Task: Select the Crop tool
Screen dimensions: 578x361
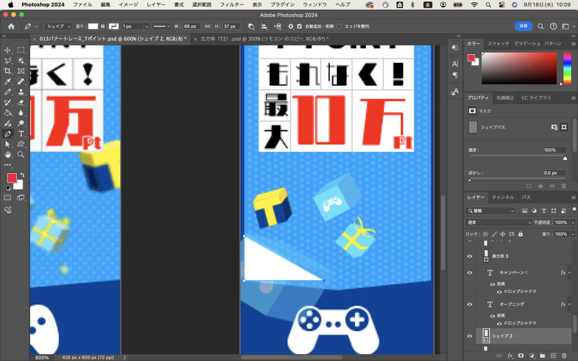Action: [x=8, y=71]
